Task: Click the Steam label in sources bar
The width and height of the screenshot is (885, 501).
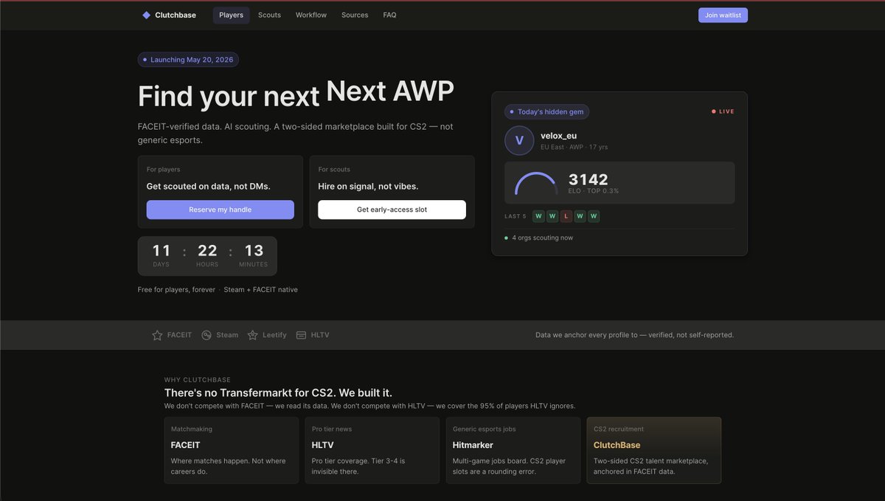Action: [227, 335]
